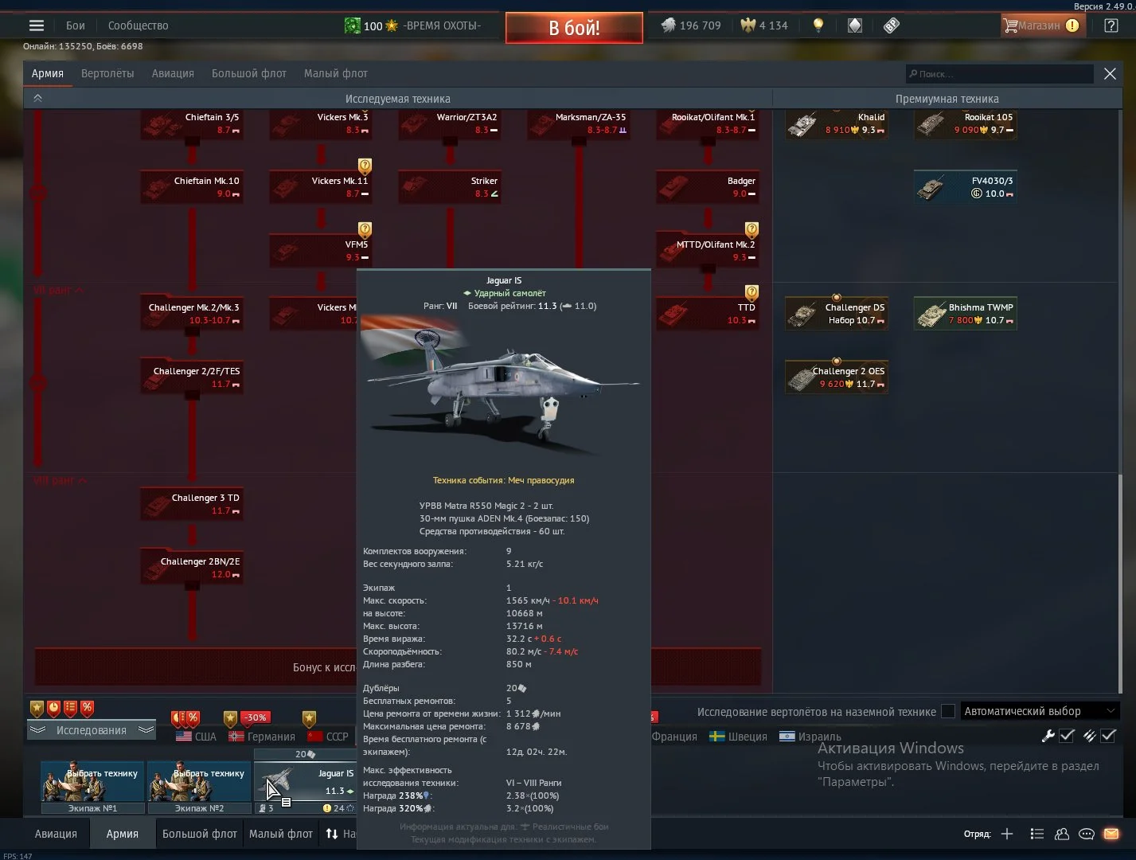The image size is (1136, 860).
Task: Select the premium Rooikat 105
Action: 965,123
